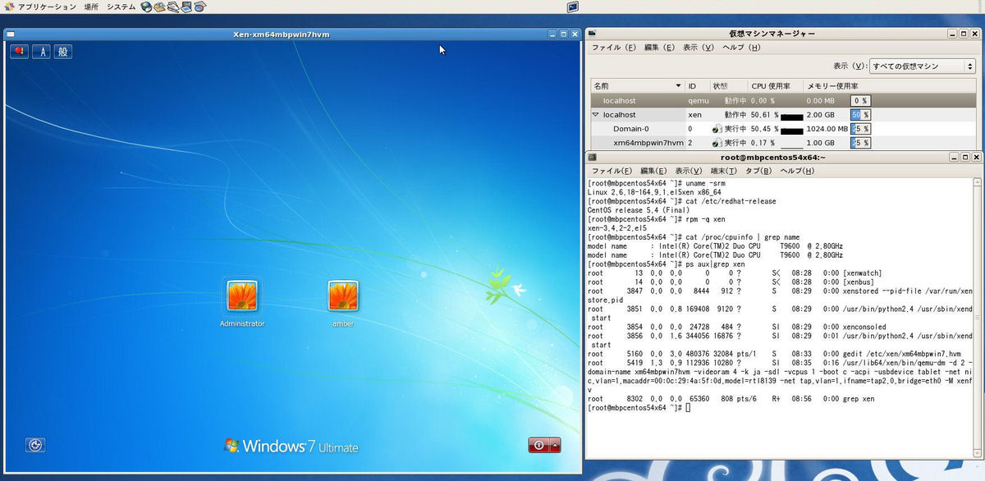Click the '1024.00 MB' memory value

coord(827,129)
